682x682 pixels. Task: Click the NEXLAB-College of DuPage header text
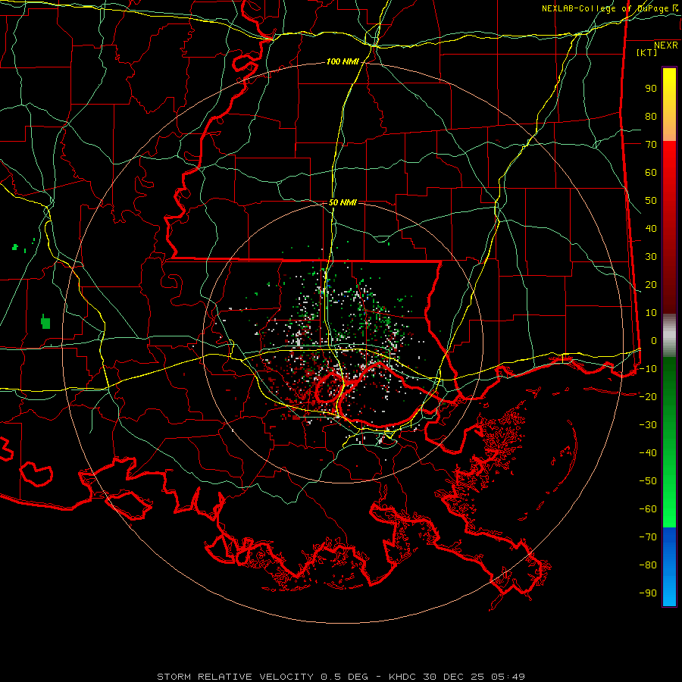tap(605, 8)
